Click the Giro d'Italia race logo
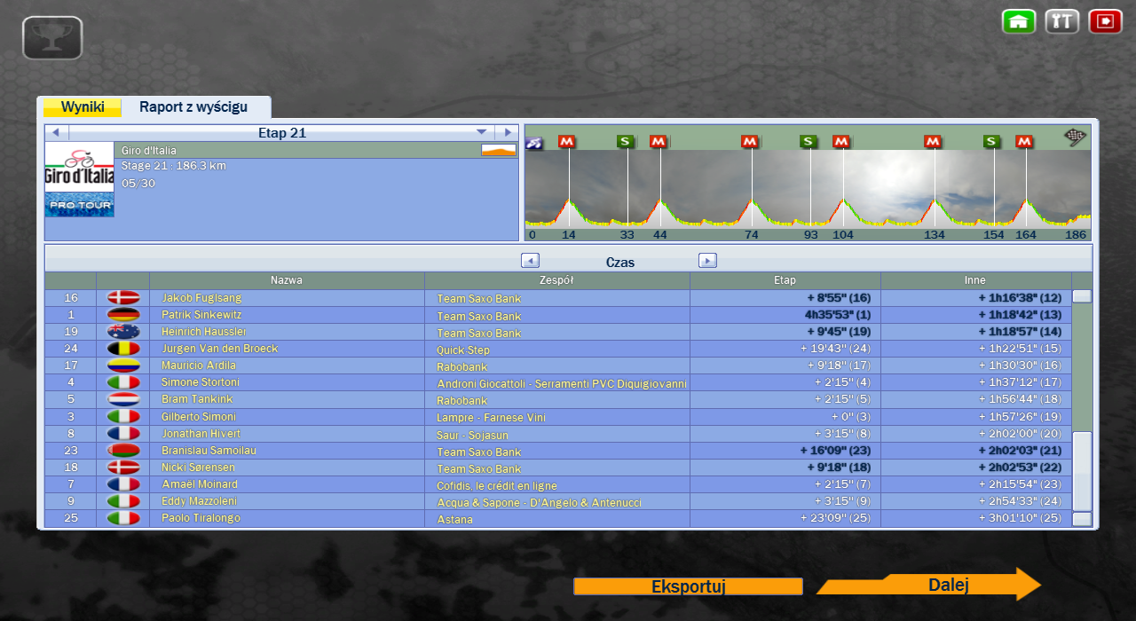Screen dimensions: 1136x621 pyautogui.click(x=80, y=167)
